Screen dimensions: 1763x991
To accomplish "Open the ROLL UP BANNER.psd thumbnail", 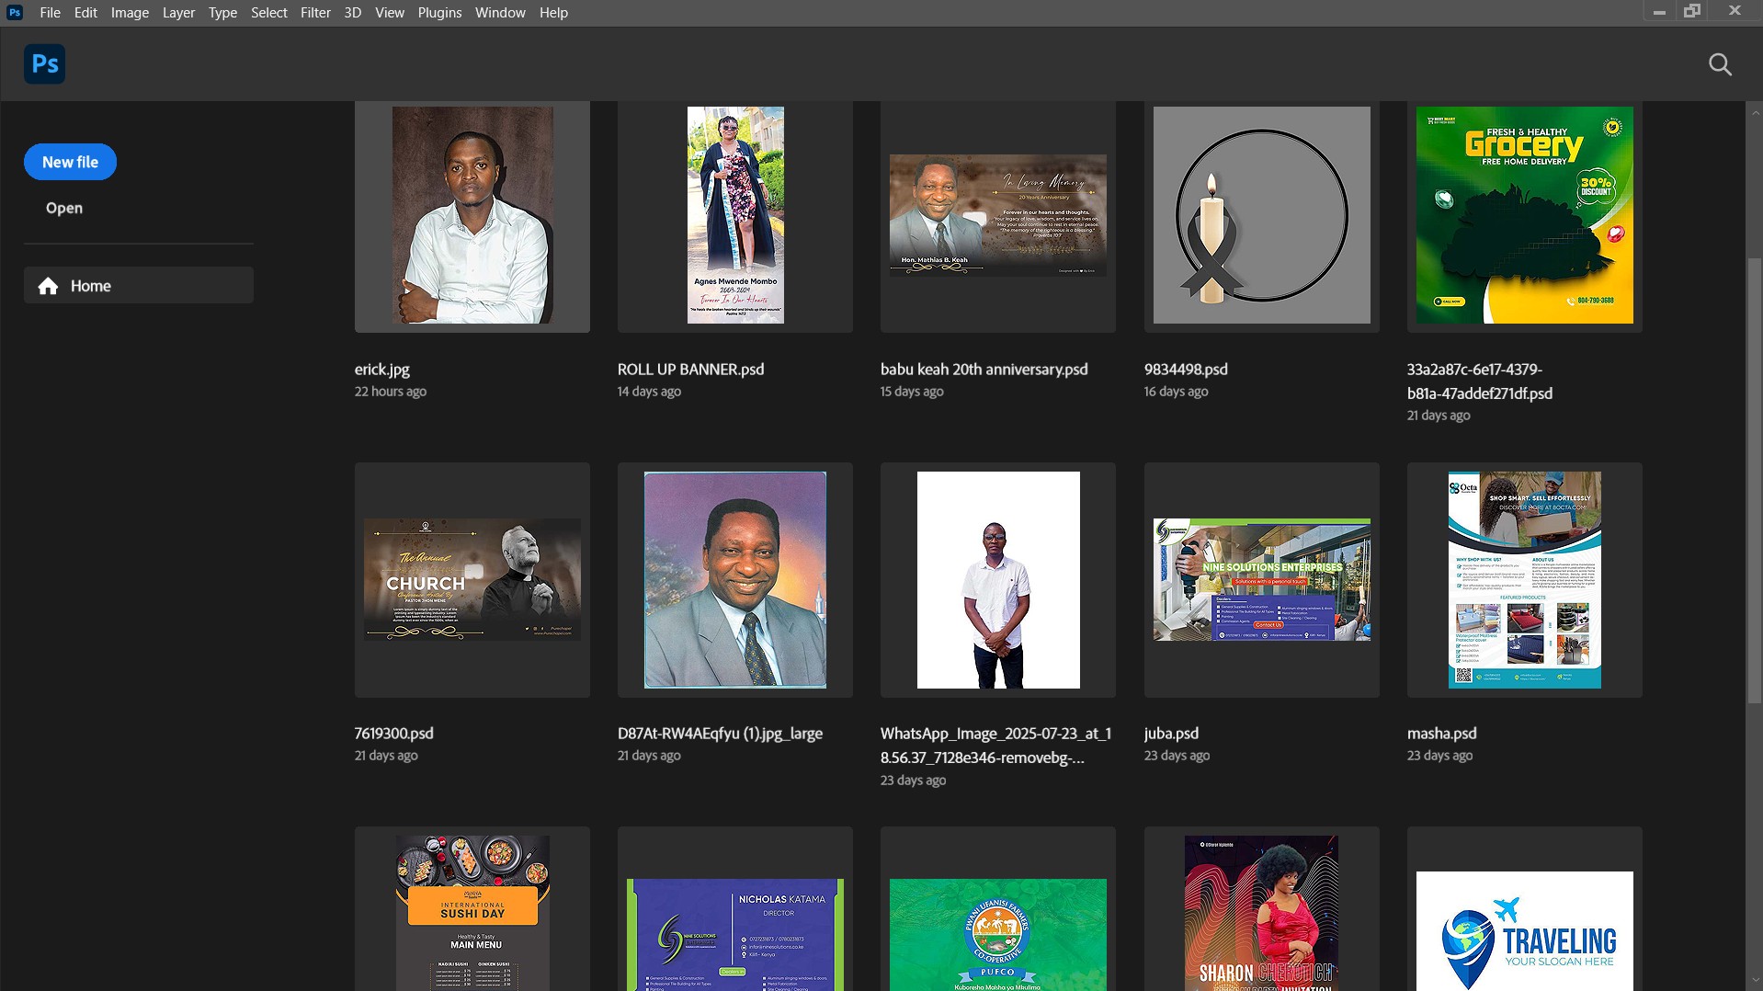I will [x=735, y=215].
